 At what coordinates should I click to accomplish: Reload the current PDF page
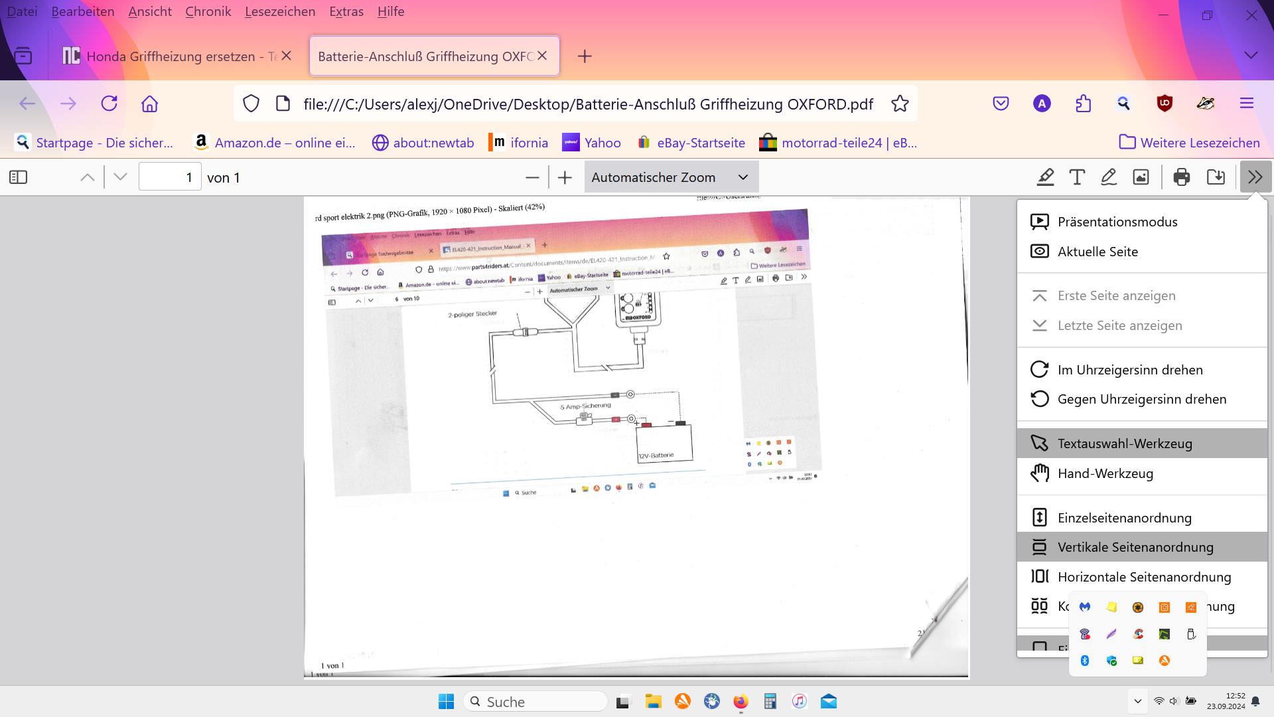[x=109, y=104]
